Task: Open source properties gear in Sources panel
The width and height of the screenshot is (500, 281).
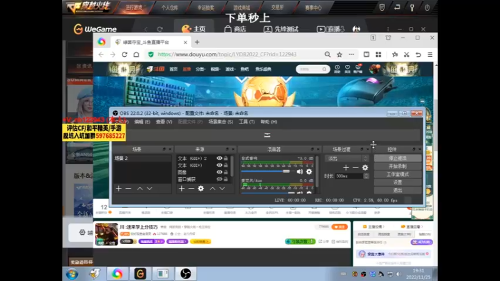Action: coord(201,189)
